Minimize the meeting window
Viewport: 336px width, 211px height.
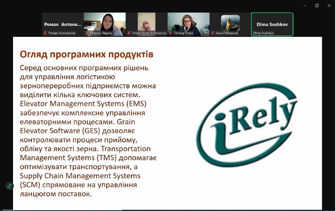(305, 5)
